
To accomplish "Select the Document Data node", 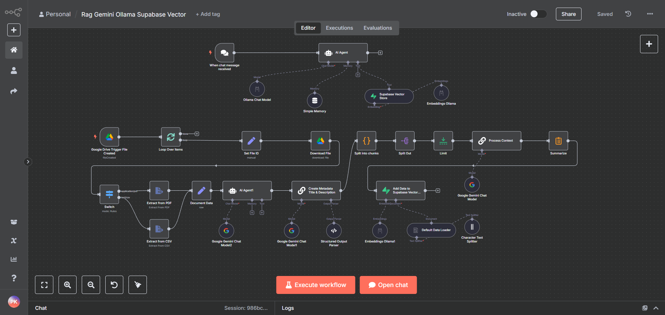I will 202,191.
